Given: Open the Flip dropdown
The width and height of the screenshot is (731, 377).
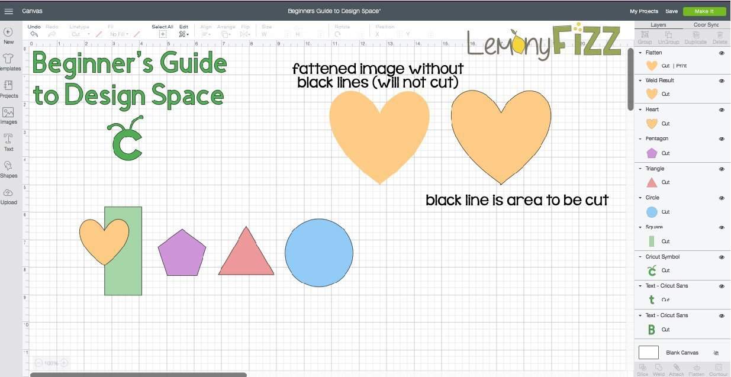Looking at the screenshot, I should [x=245, y=34].
